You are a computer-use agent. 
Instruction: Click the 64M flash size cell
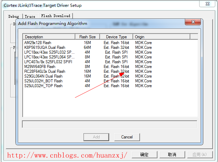tap(87, 48)
